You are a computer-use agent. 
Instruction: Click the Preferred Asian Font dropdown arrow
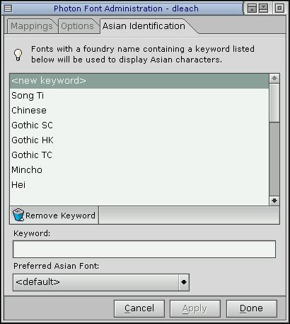pyautogui.click(x=184, y=282)
